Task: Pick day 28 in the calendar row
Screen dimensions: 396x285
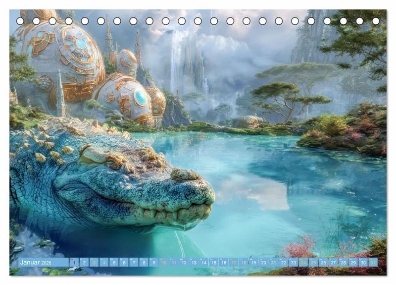Action: pyautogui.click(x=343, y=263)
